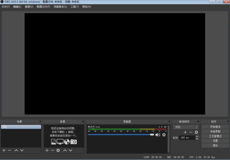Click the 开始录制 button

tap(215, 131)
